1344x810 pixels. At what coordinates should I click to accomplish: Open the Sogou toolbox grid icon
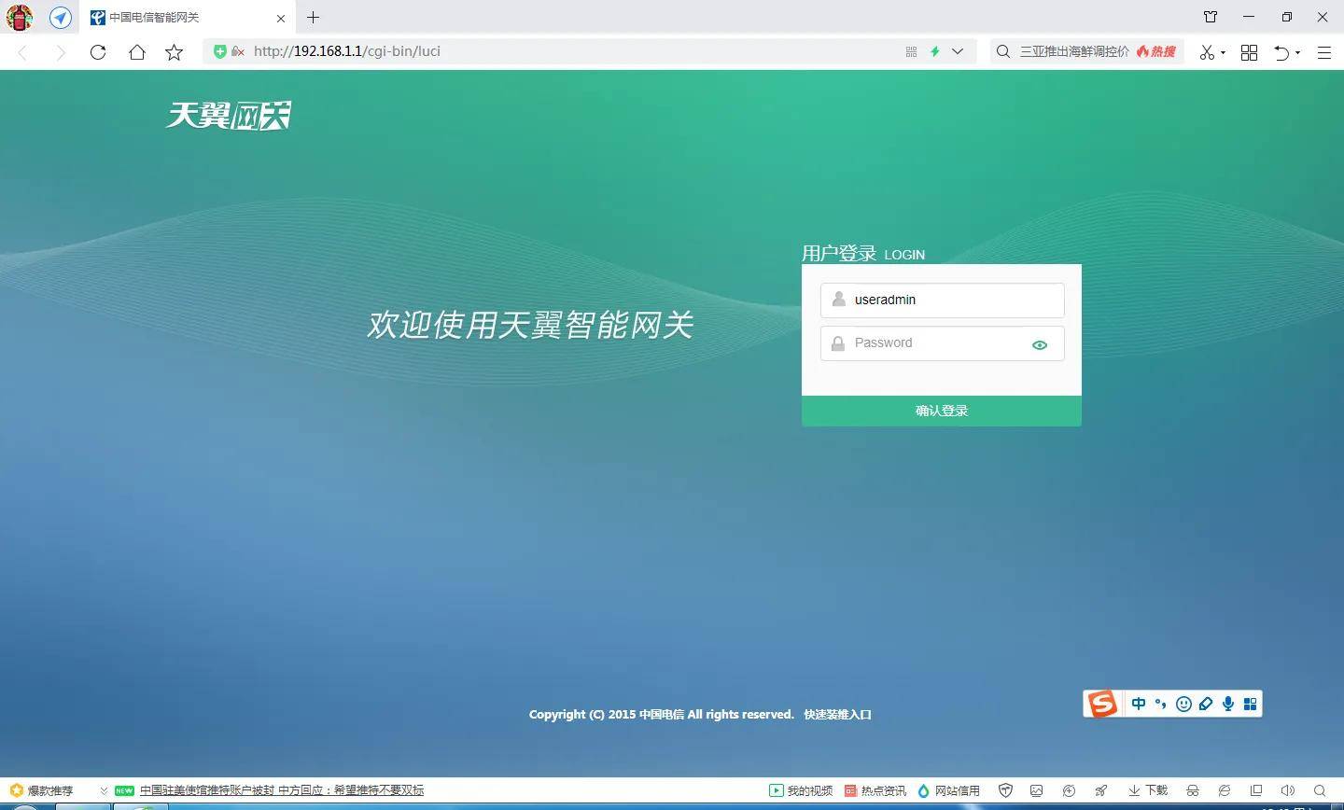[1251, 704]
